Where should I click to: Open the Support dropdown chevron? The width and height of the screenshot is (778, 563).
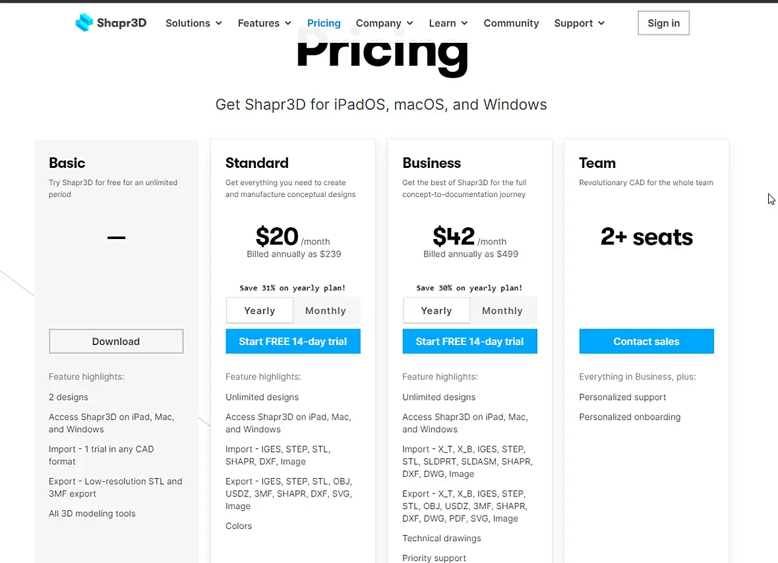pyautogui.click(x=601, y=23)
